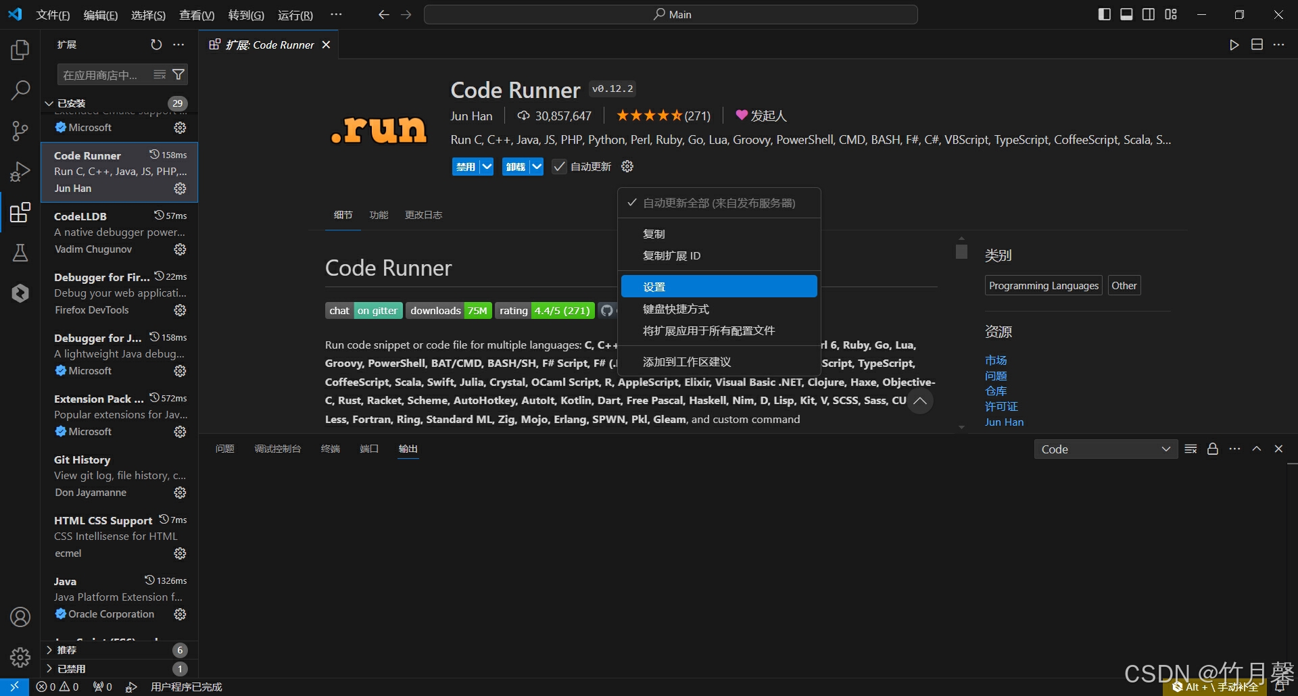Open manage gear for CodeLLDB extension

[x=180, y=249]
